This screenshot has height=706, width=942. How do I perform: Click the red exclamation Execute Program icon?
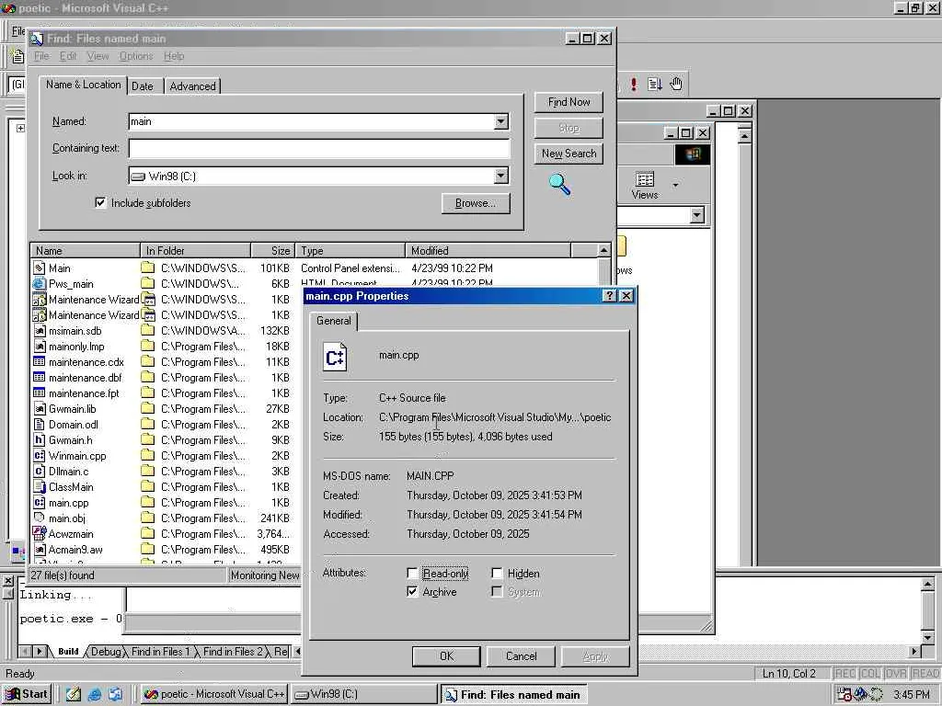click(x=633, y=84)
